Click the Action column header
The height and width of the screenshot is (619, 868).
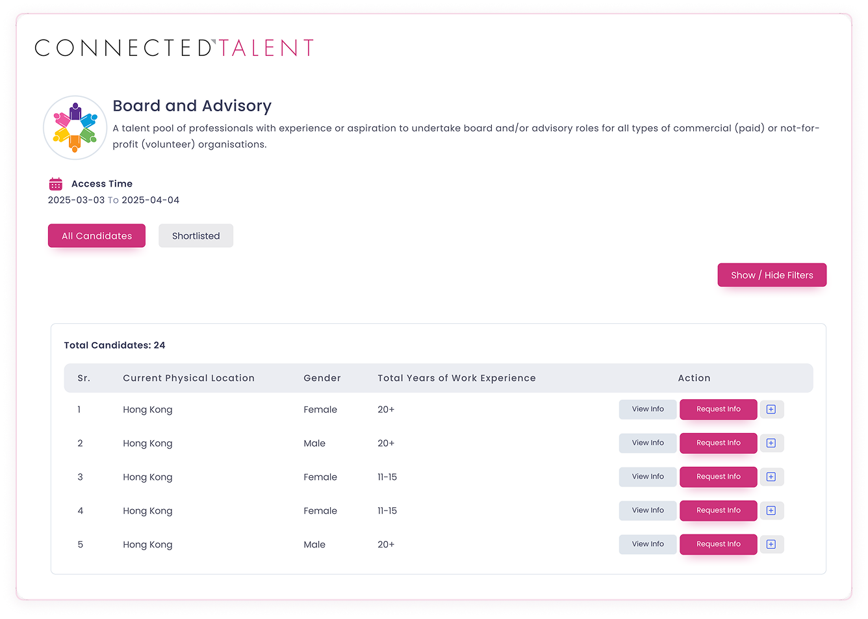[x=694, y=378]
